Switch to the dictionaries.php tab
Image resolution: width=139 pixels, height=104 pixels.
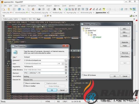86,12
